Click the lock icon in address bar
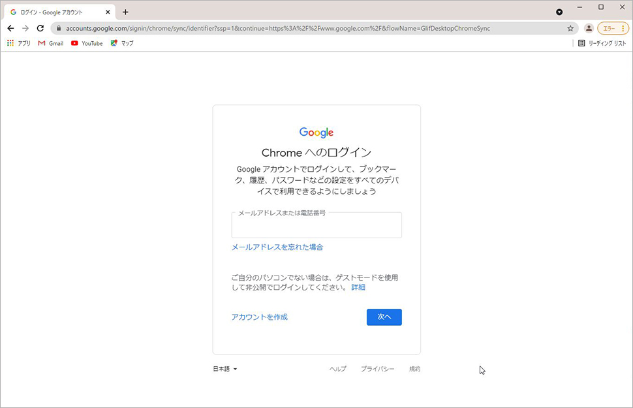Viewport: 633px width, 408px height. tap(59, 28)
